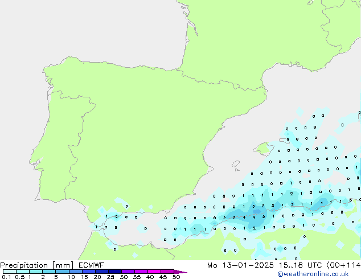Select legend swatch between 0.5 and 1
The image size is (361, 279).
pyautogui.click(x=23, y=272)
